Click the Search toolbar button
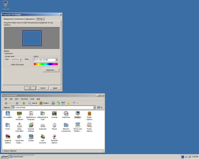 coord(32,103)
